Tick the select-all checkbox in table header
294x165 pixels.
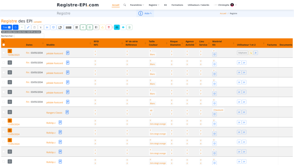point(3,45)
